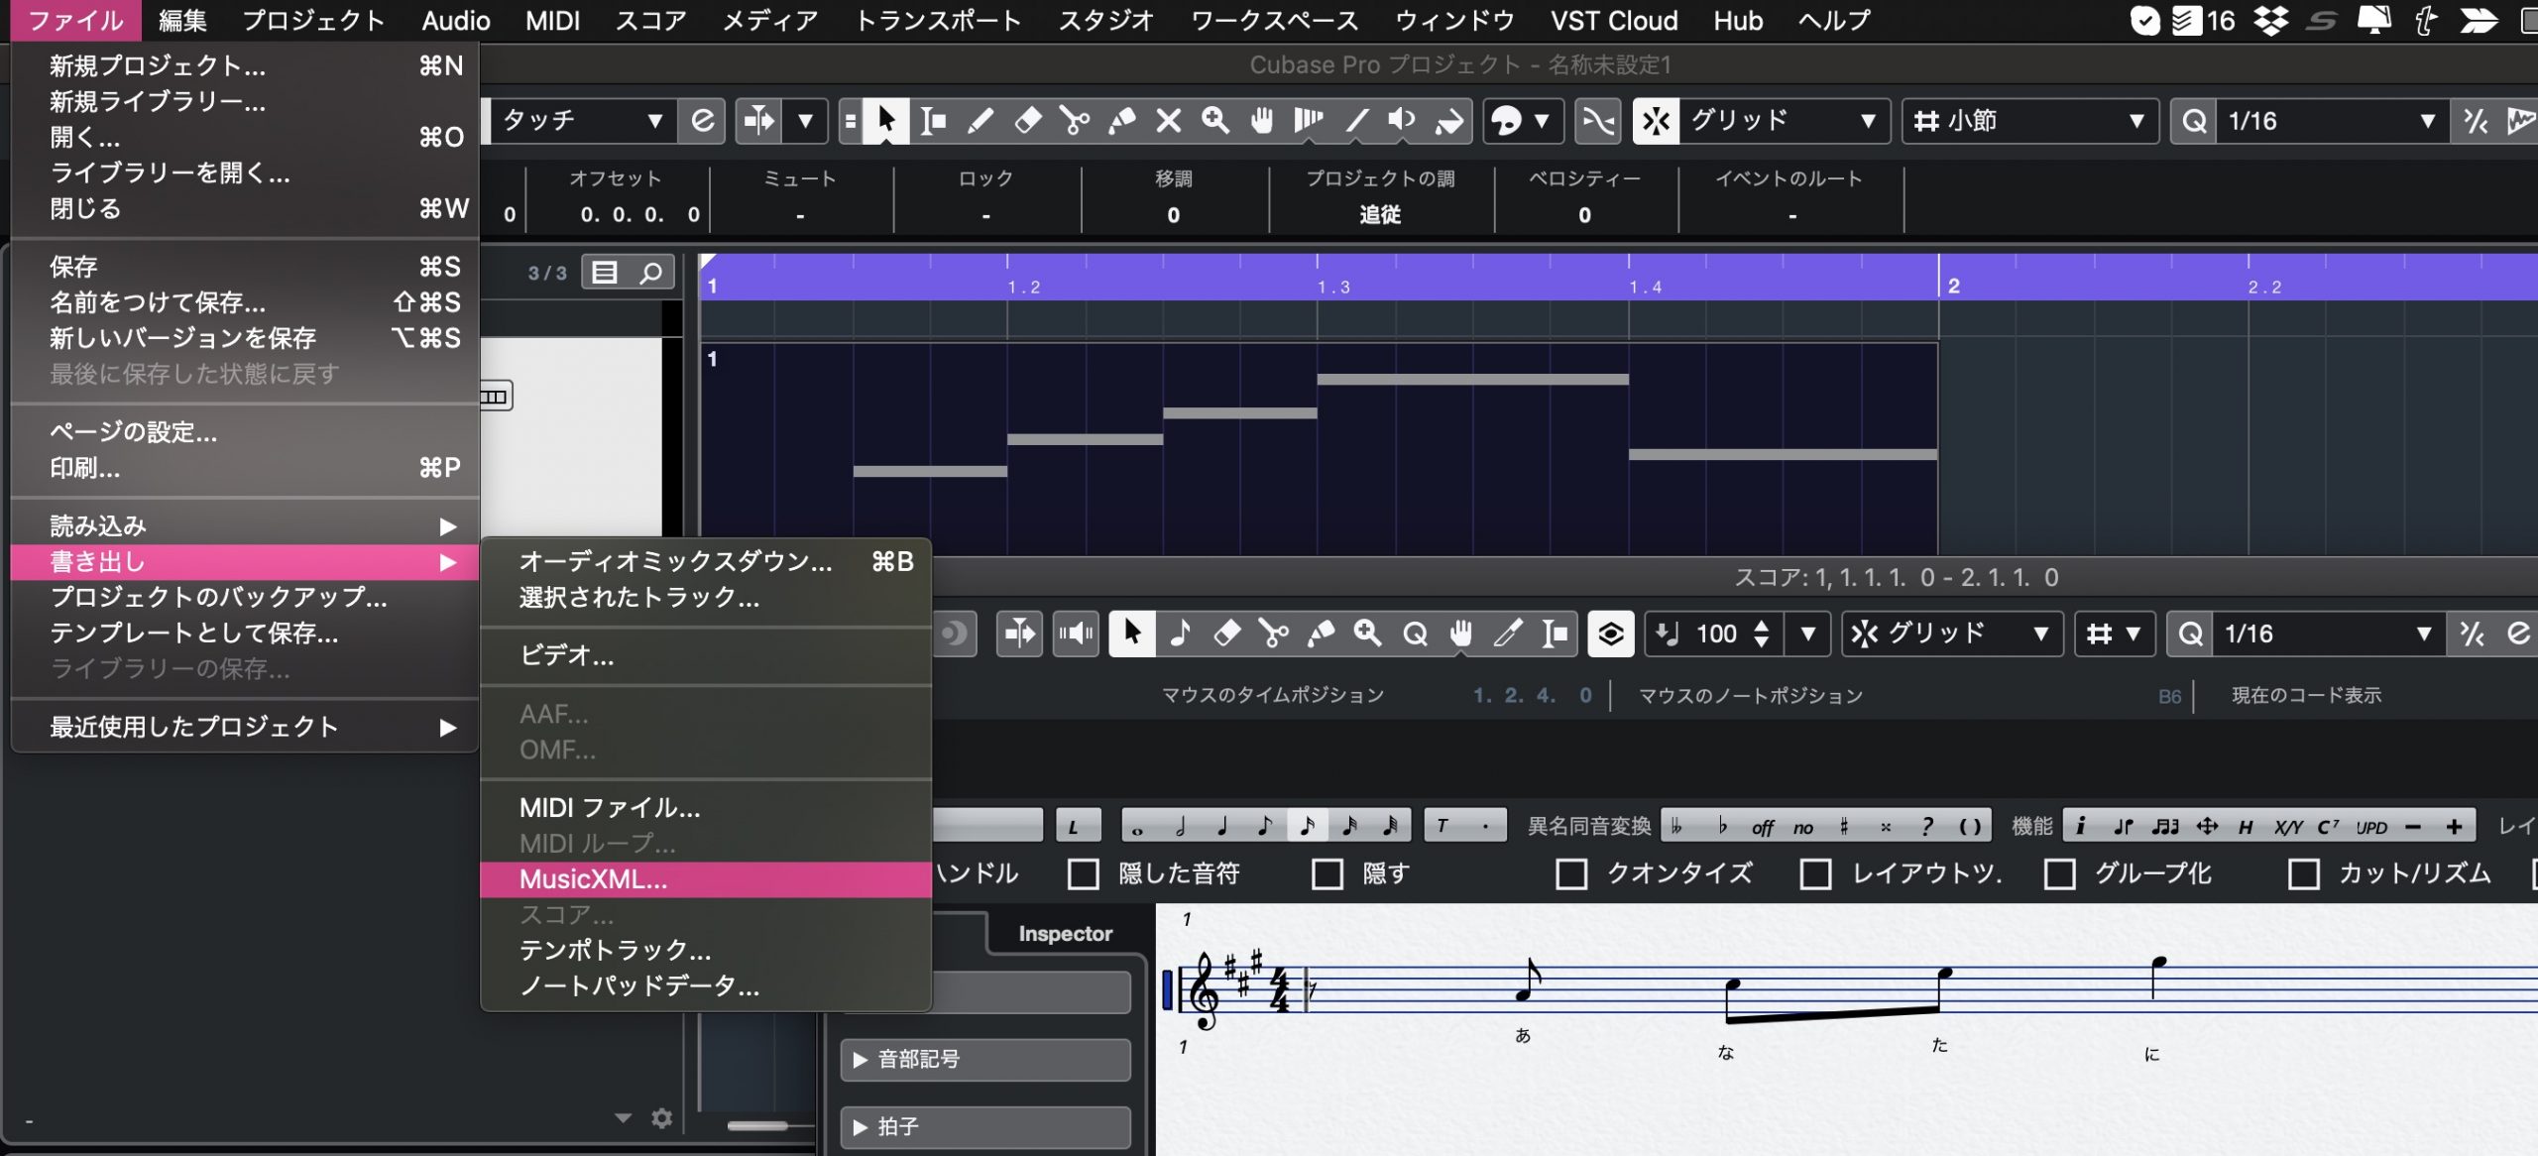Select the Color paint bucket tool
This screenshot has height=1156, width=2538.
tap(1448, 121)
